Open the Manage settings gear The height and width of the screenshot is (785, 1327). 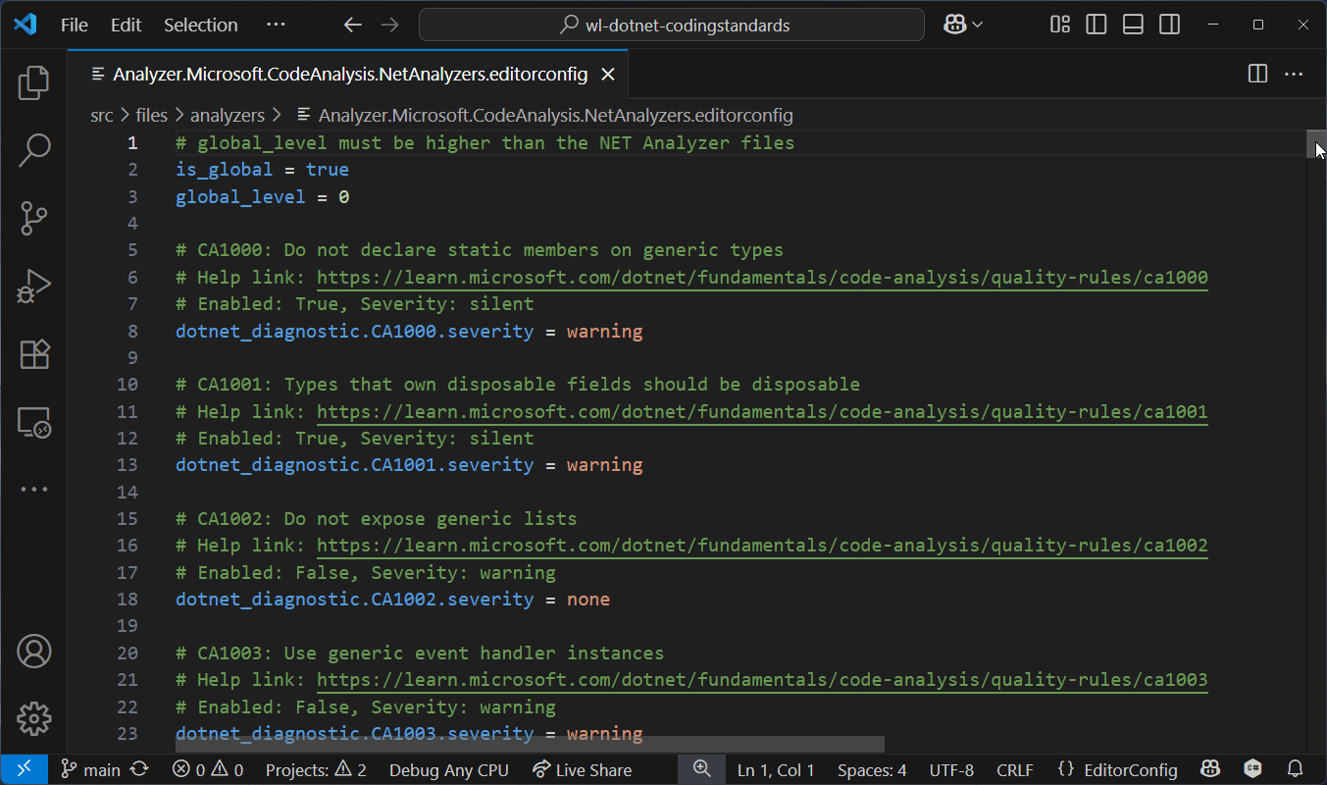pyautogui.click(x=33, y=718)
